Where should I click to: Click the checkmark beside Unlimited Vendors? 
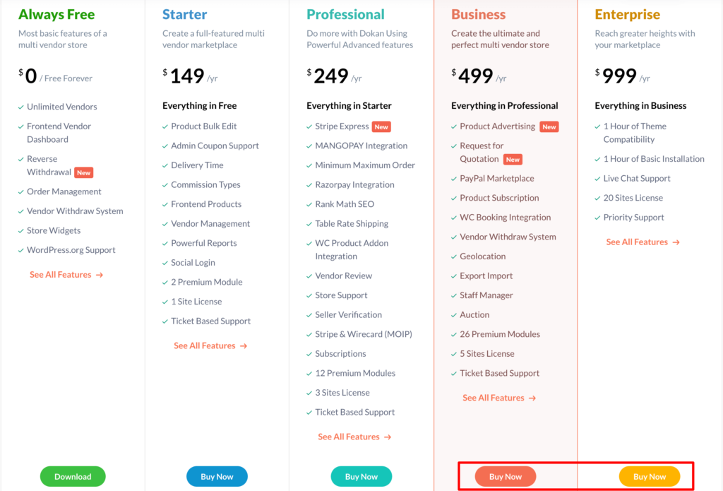(20, 107)
